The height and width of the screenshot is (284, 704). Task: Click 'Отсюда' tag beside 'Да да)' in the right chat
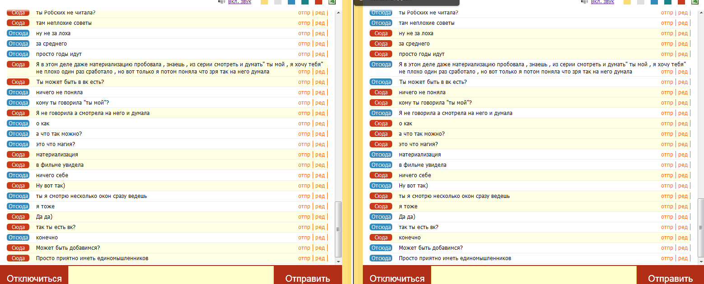[381, 217]
